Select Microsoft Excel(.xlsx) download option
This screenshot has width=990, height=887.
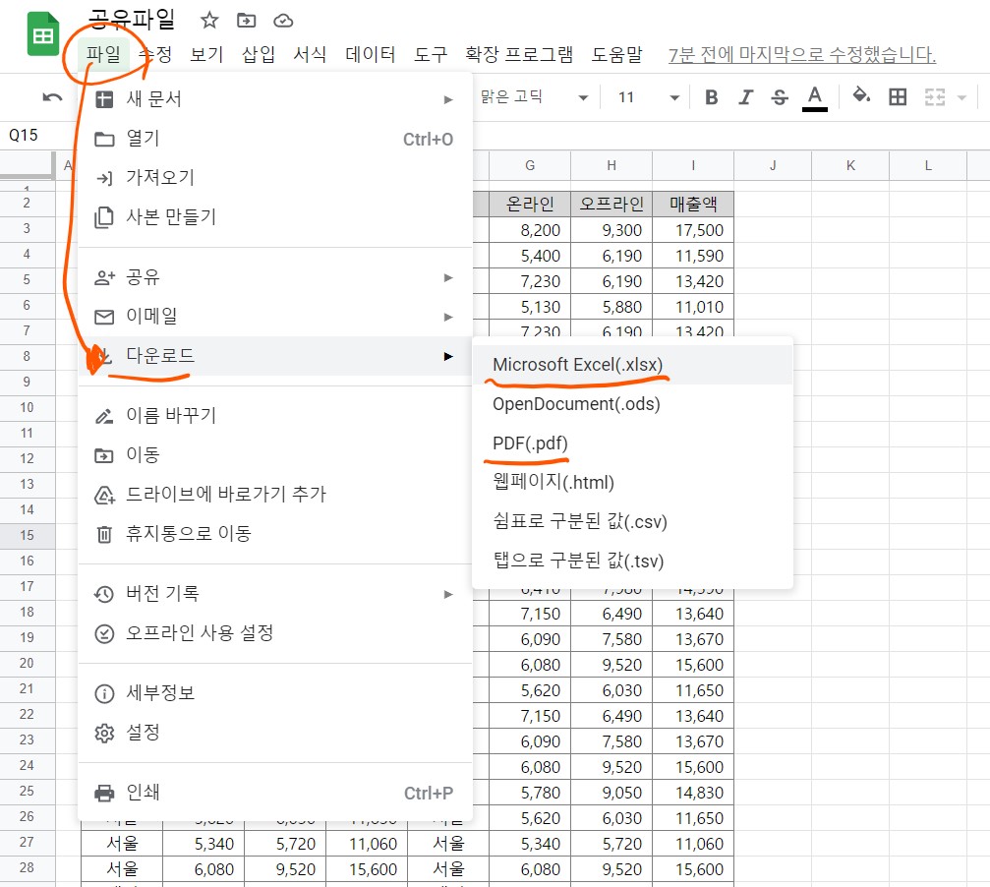(578, 363)
